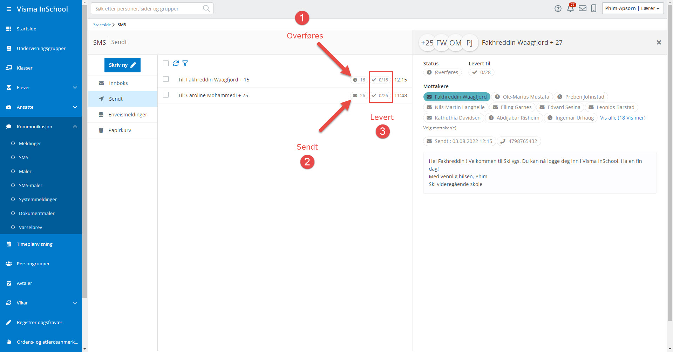Select recipient Ole-Marius Mustafa chip
Screen dimensions: 673x352
(522, 97)
